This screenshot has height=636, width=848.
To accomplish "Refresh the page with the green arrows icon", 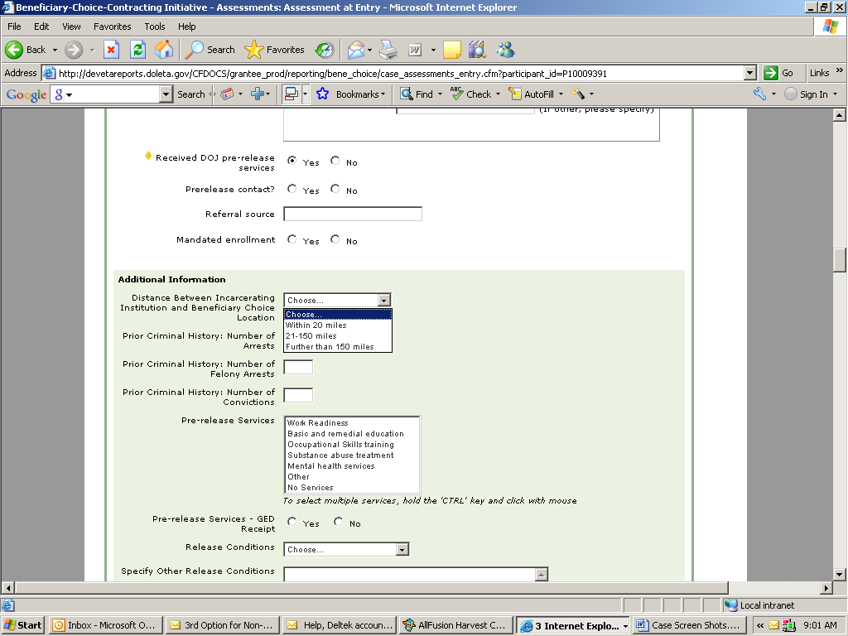I will (x=138, y=50).
